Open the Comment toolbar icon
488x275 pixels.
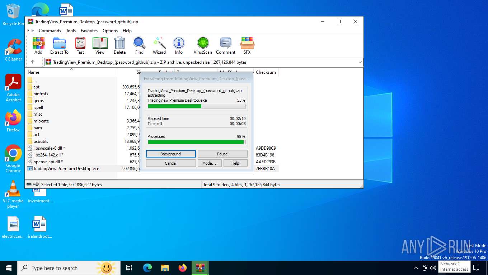click(x=226, y=45)
